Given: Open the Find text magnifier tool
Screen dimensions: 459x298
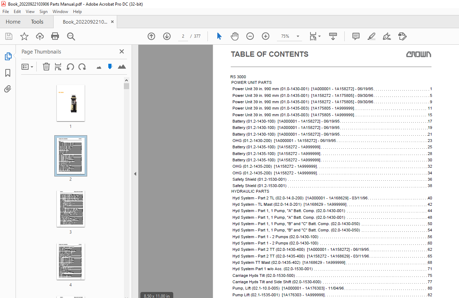Looking at the screenshot, I should pos(71,36).
